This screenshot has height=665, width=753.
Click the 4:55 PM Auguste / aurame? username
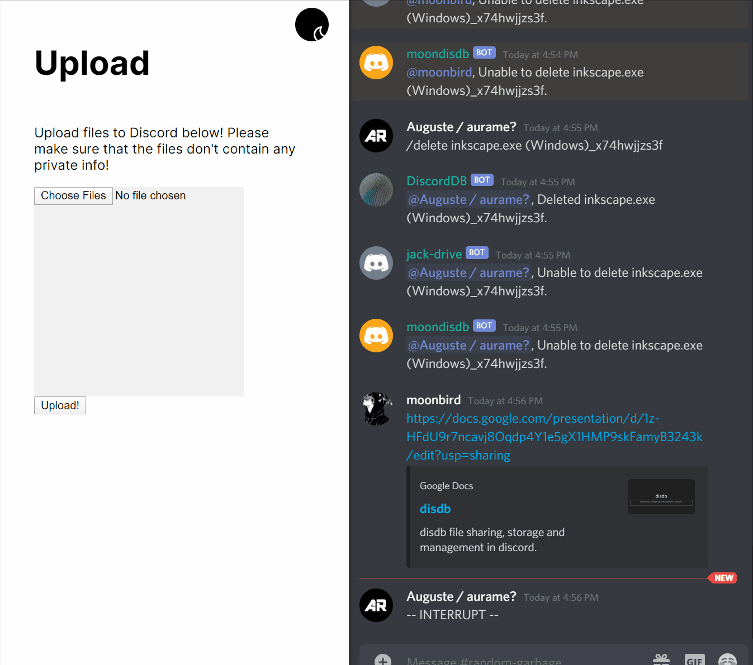461,127
